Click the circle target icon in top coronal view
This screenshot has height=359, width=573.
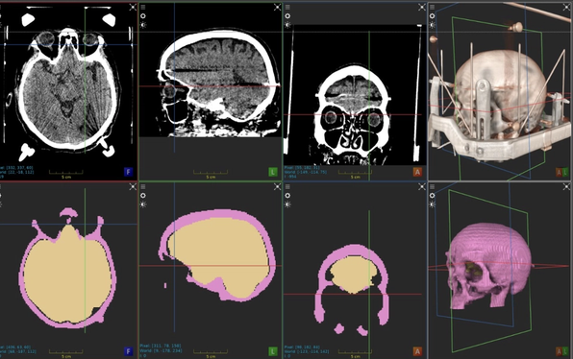coord(287,16)
